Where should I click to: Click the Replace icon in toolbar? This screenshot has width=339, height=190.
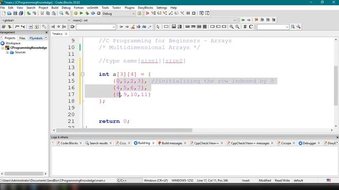coord(67,13)
